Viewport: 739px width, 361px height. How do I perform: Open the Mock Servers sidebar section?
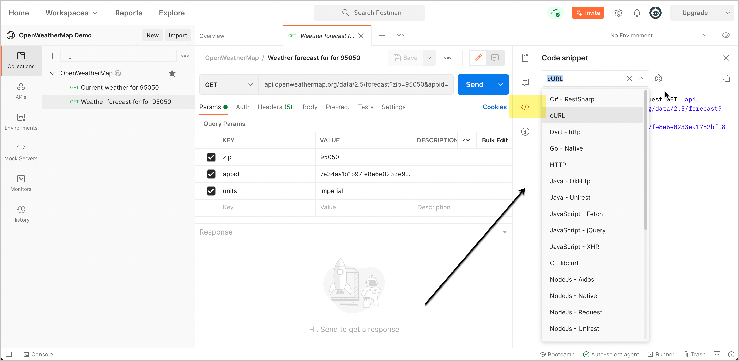[21, 152]
